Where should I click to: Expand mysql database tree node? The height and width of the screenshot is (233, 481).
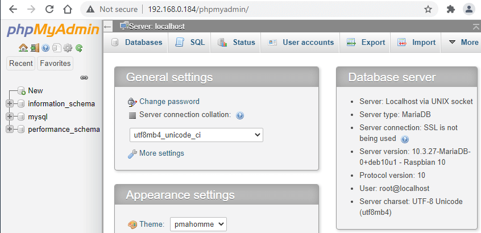coord(10,116)
